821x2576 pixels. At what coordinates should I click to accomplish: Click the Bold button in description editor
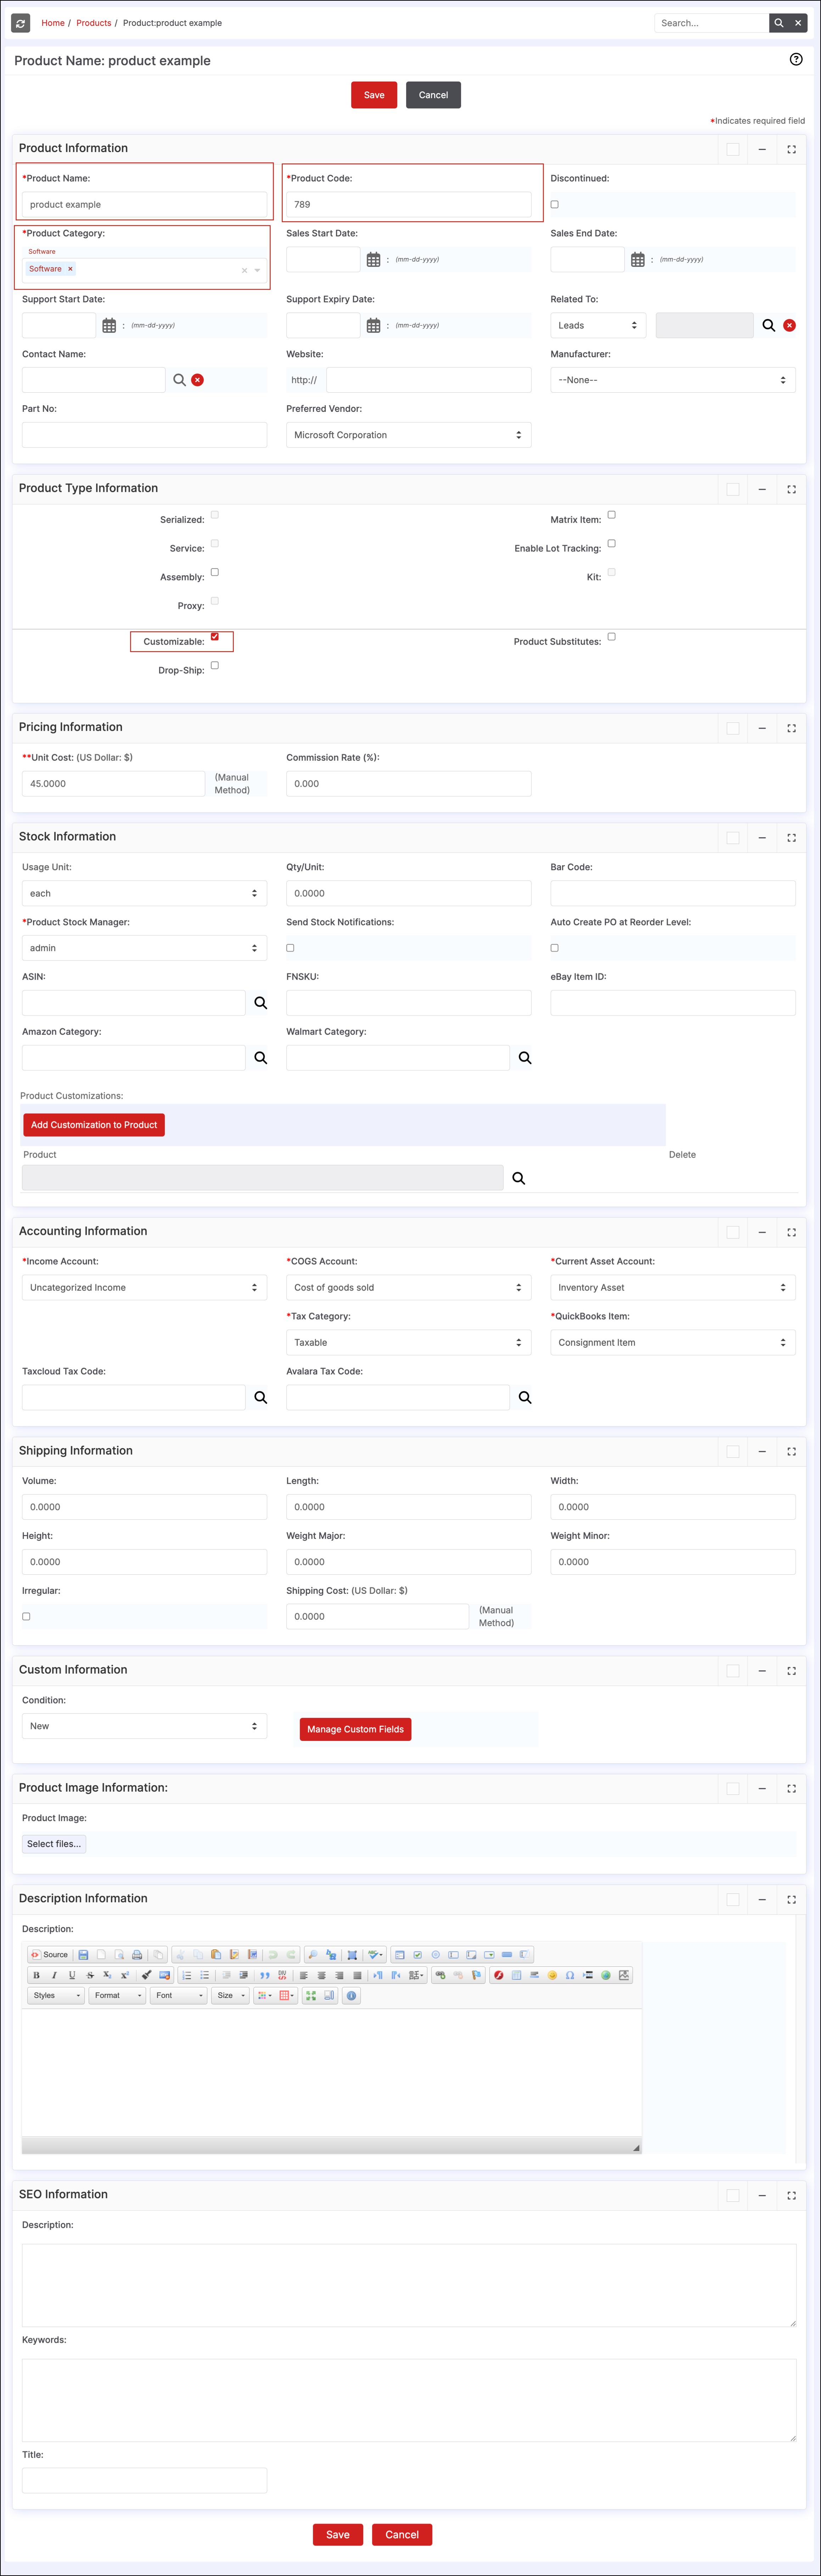36,1975
